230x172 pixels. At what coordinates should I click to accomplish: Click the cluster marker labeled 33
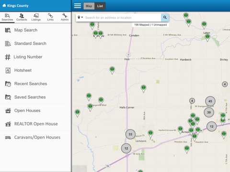pyautogui.click(x=130, y=134)
